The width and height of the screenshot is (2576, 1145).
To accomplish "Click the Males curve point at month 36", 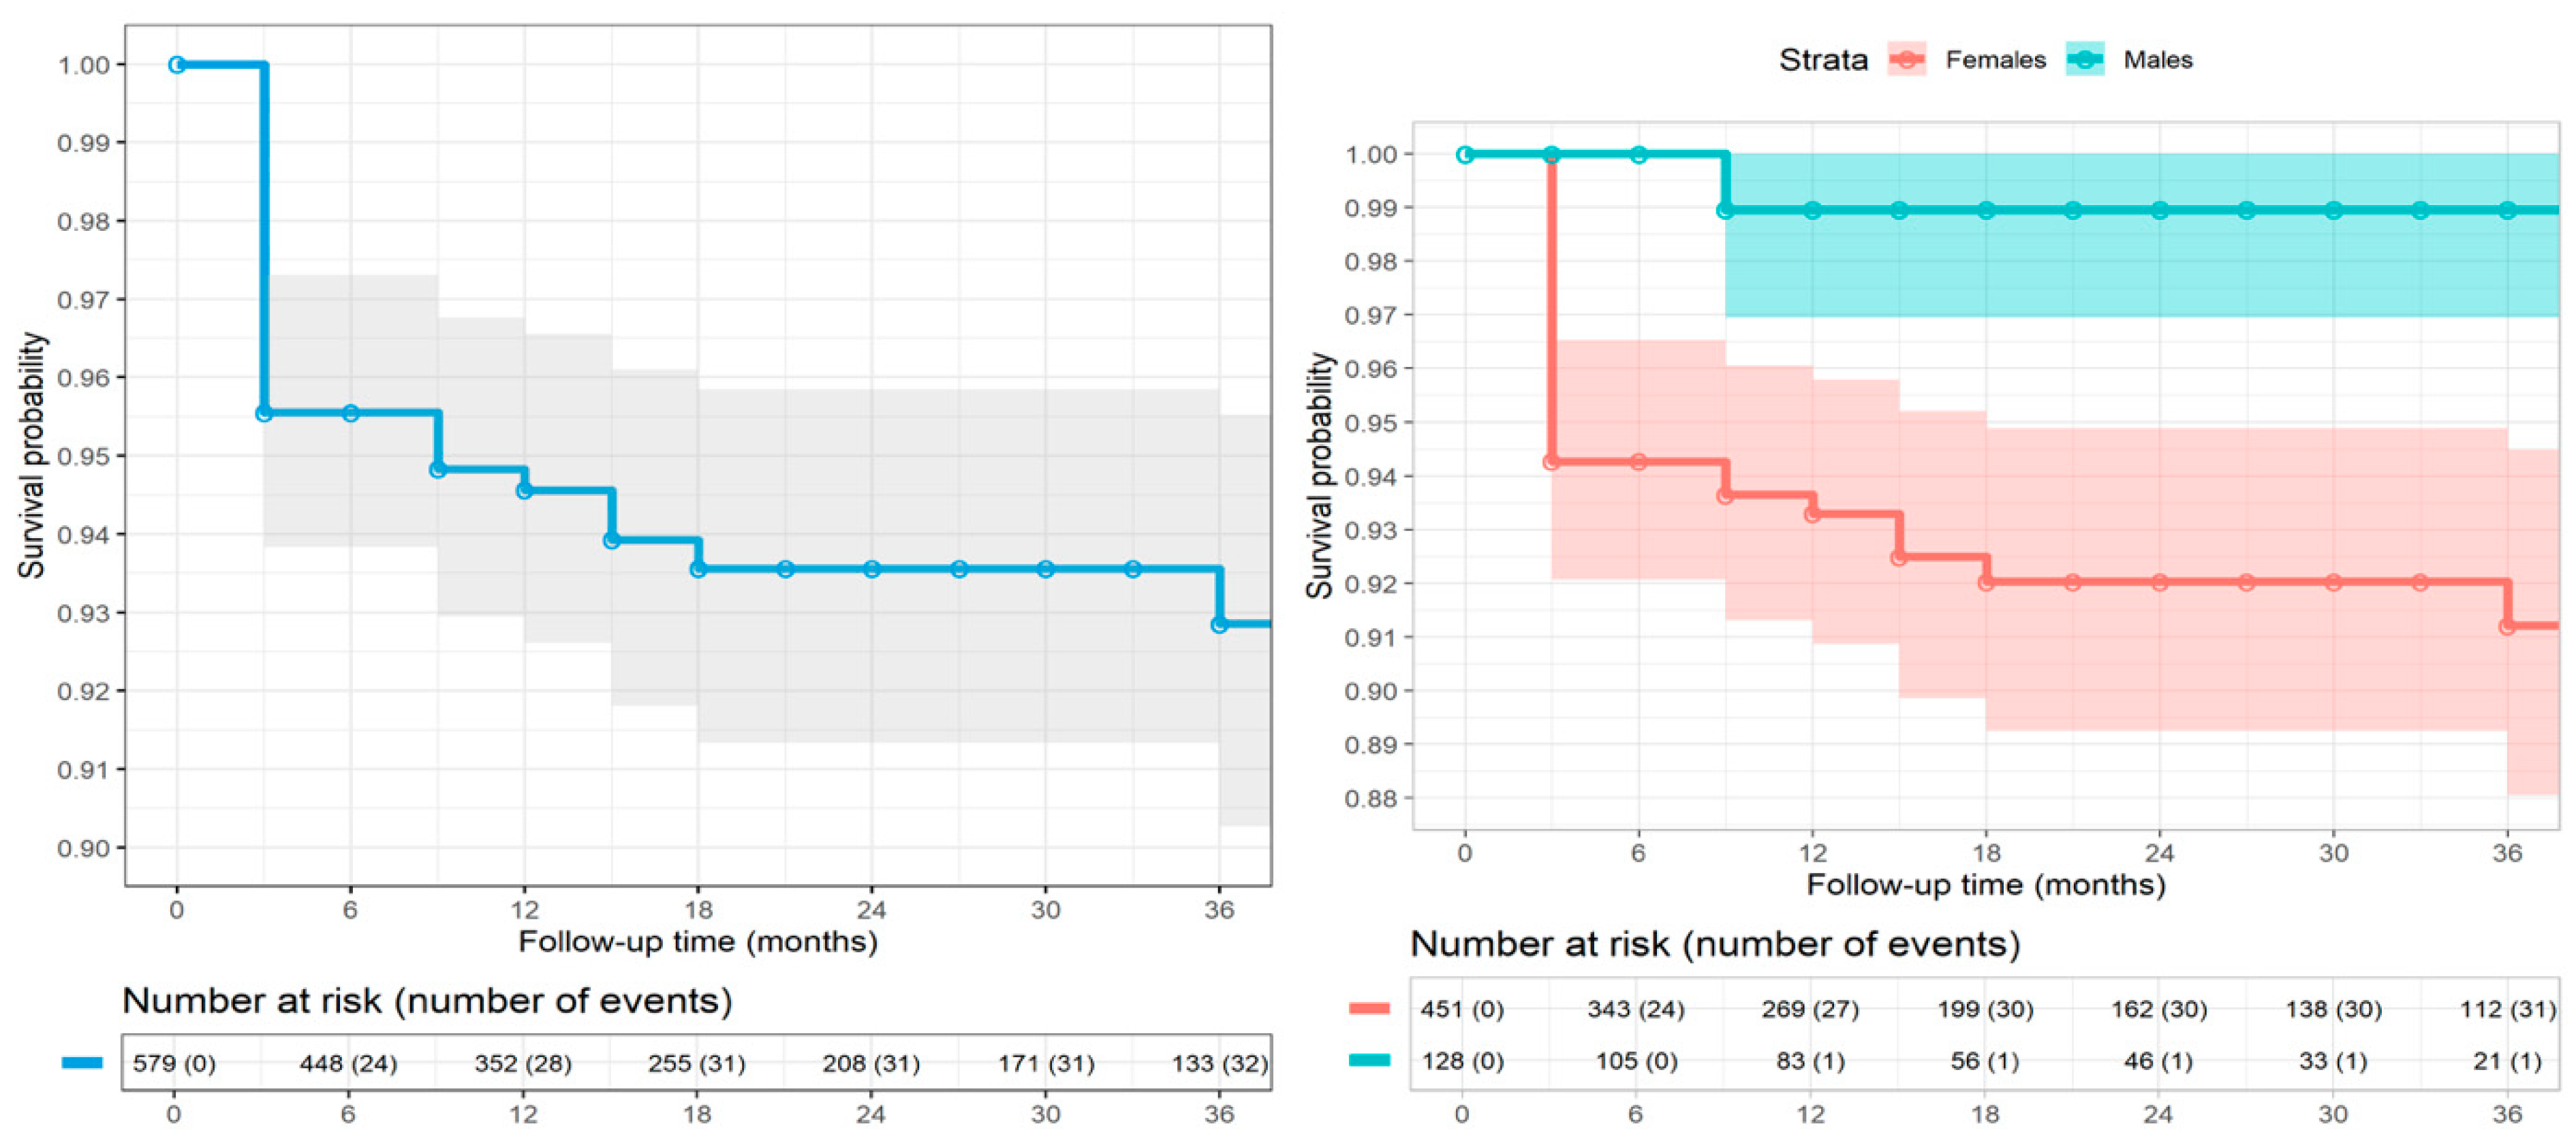I will 2507,210.
